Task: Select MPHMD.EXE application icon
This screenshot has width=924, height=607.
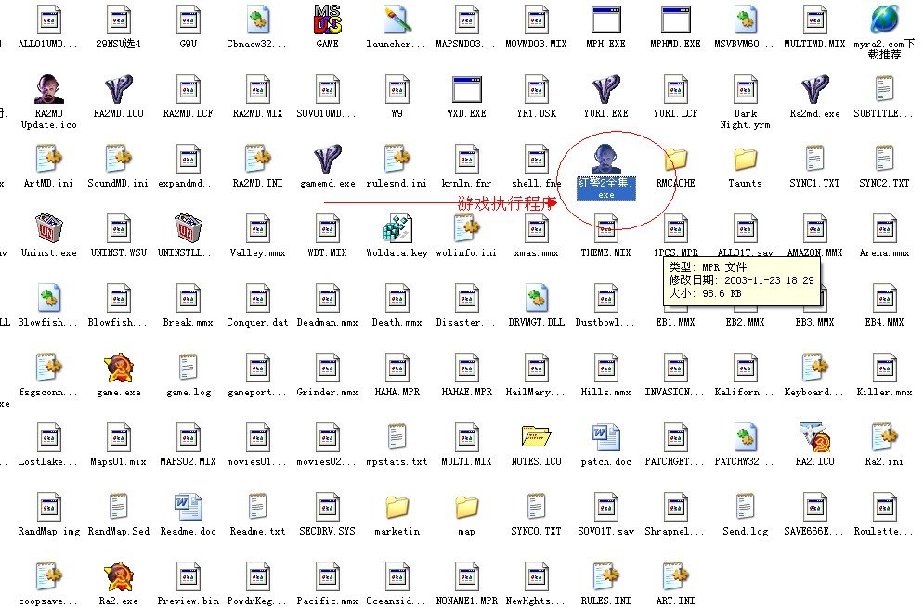Action: point(675,20)
